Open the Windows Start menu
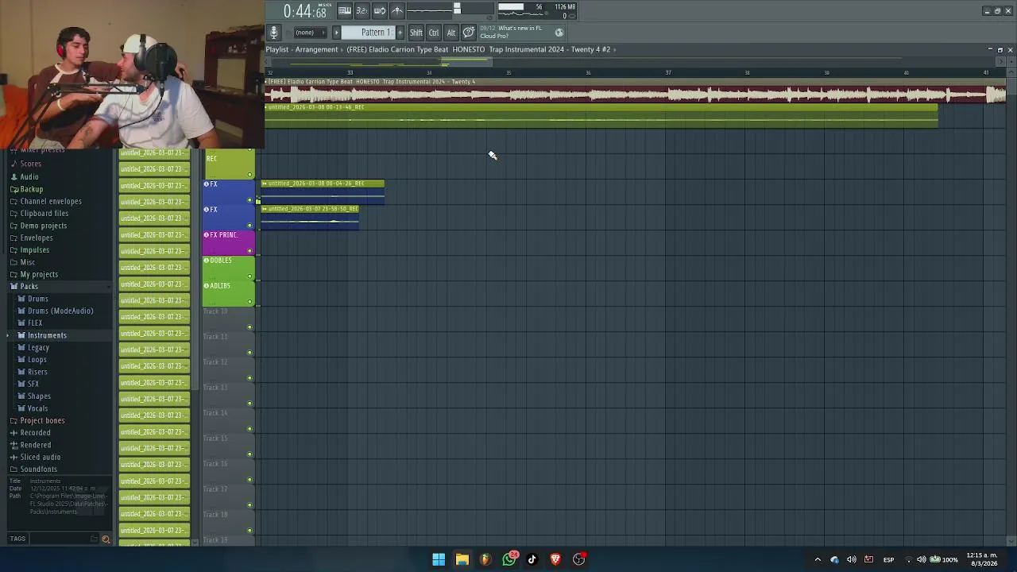Image resolution: width=1017 pixels, height=572 pixels. click(x=439, y=559)
